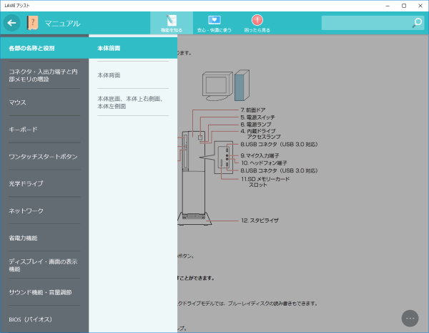
Task: Click label 6. 電源ランプ
Action: click(x=256, y=125)
